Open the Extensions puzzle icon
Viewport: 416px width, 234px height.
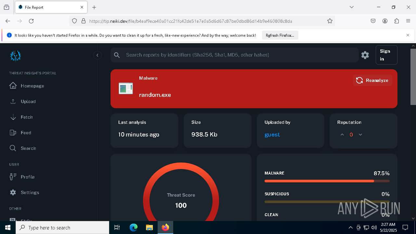396,21
